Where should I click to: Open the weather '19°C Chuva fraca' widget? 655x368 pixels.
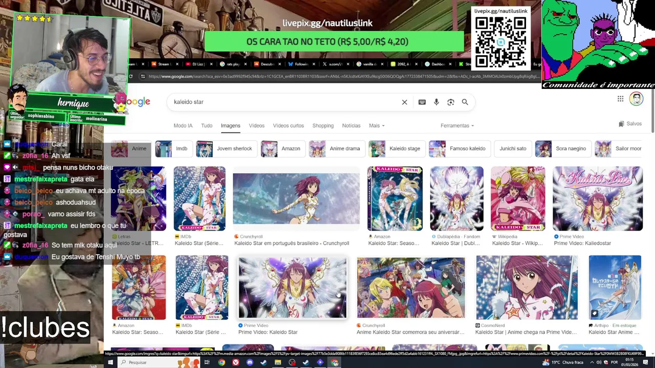pyautogui.click(x=563, y=362)
